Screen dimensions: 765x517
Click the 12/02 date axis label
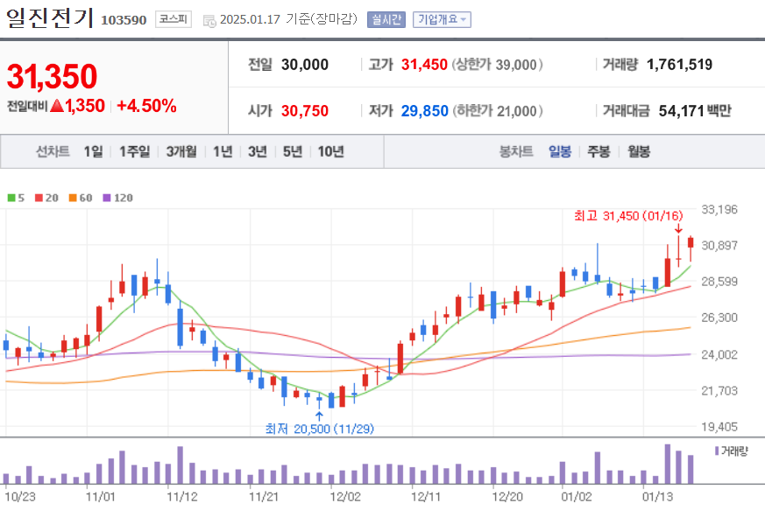pyautogui.click(x=345, y=497)
